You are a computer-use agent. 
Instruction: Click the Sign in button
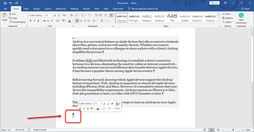[214, 3]
